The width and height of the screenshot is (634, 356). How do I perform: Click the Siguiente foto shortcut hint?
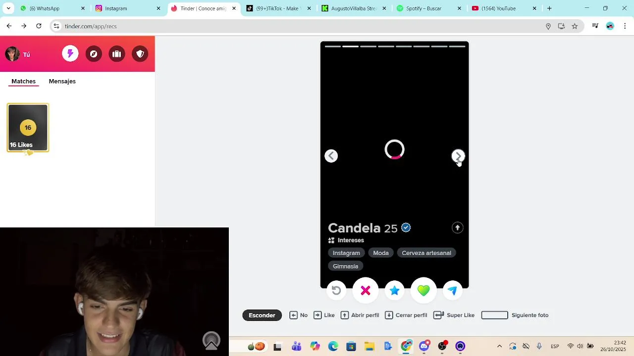click(515, 315)
